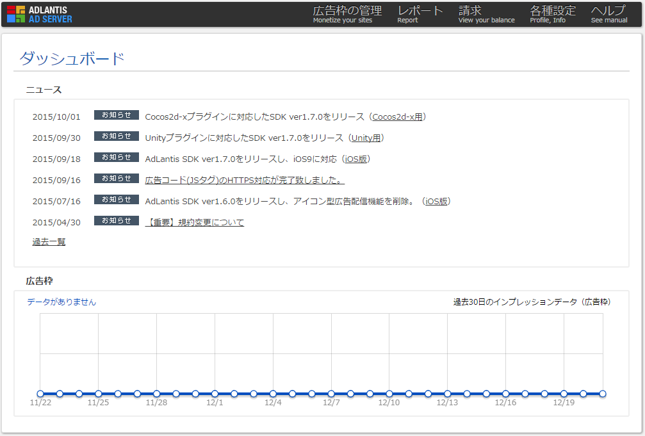This screenshot has width=645, height=436.
Task: Open the 広告枠の管理 menu
Action: coord(347,14)
